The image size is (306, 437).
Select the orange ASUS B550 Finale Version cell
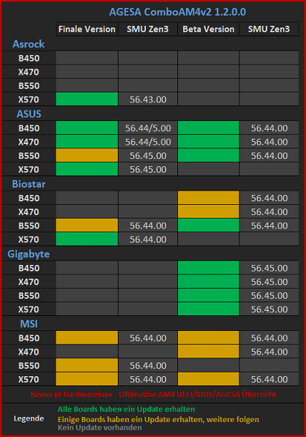point(87,155)
